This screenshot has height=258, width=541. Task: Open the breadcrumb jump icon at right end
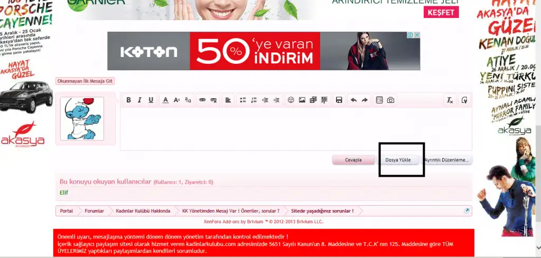pyautogui.click(x=467, y=211)
